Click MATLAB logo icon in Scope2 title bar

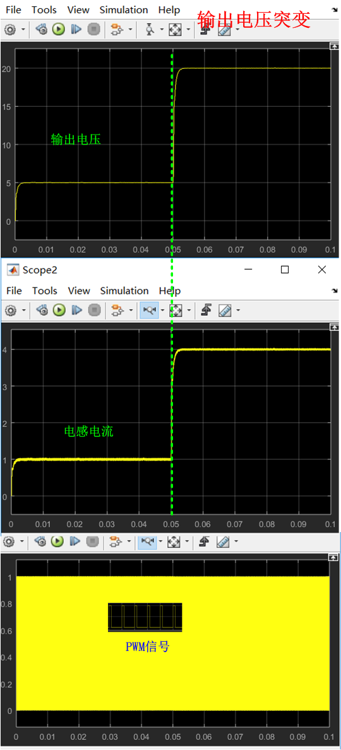[x=13, y=270]
